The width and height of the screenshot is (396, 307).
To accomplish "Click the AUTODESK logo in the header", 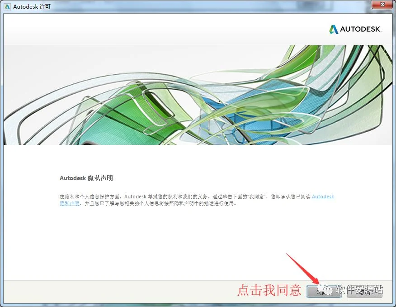I will click(x=355, y=29).
